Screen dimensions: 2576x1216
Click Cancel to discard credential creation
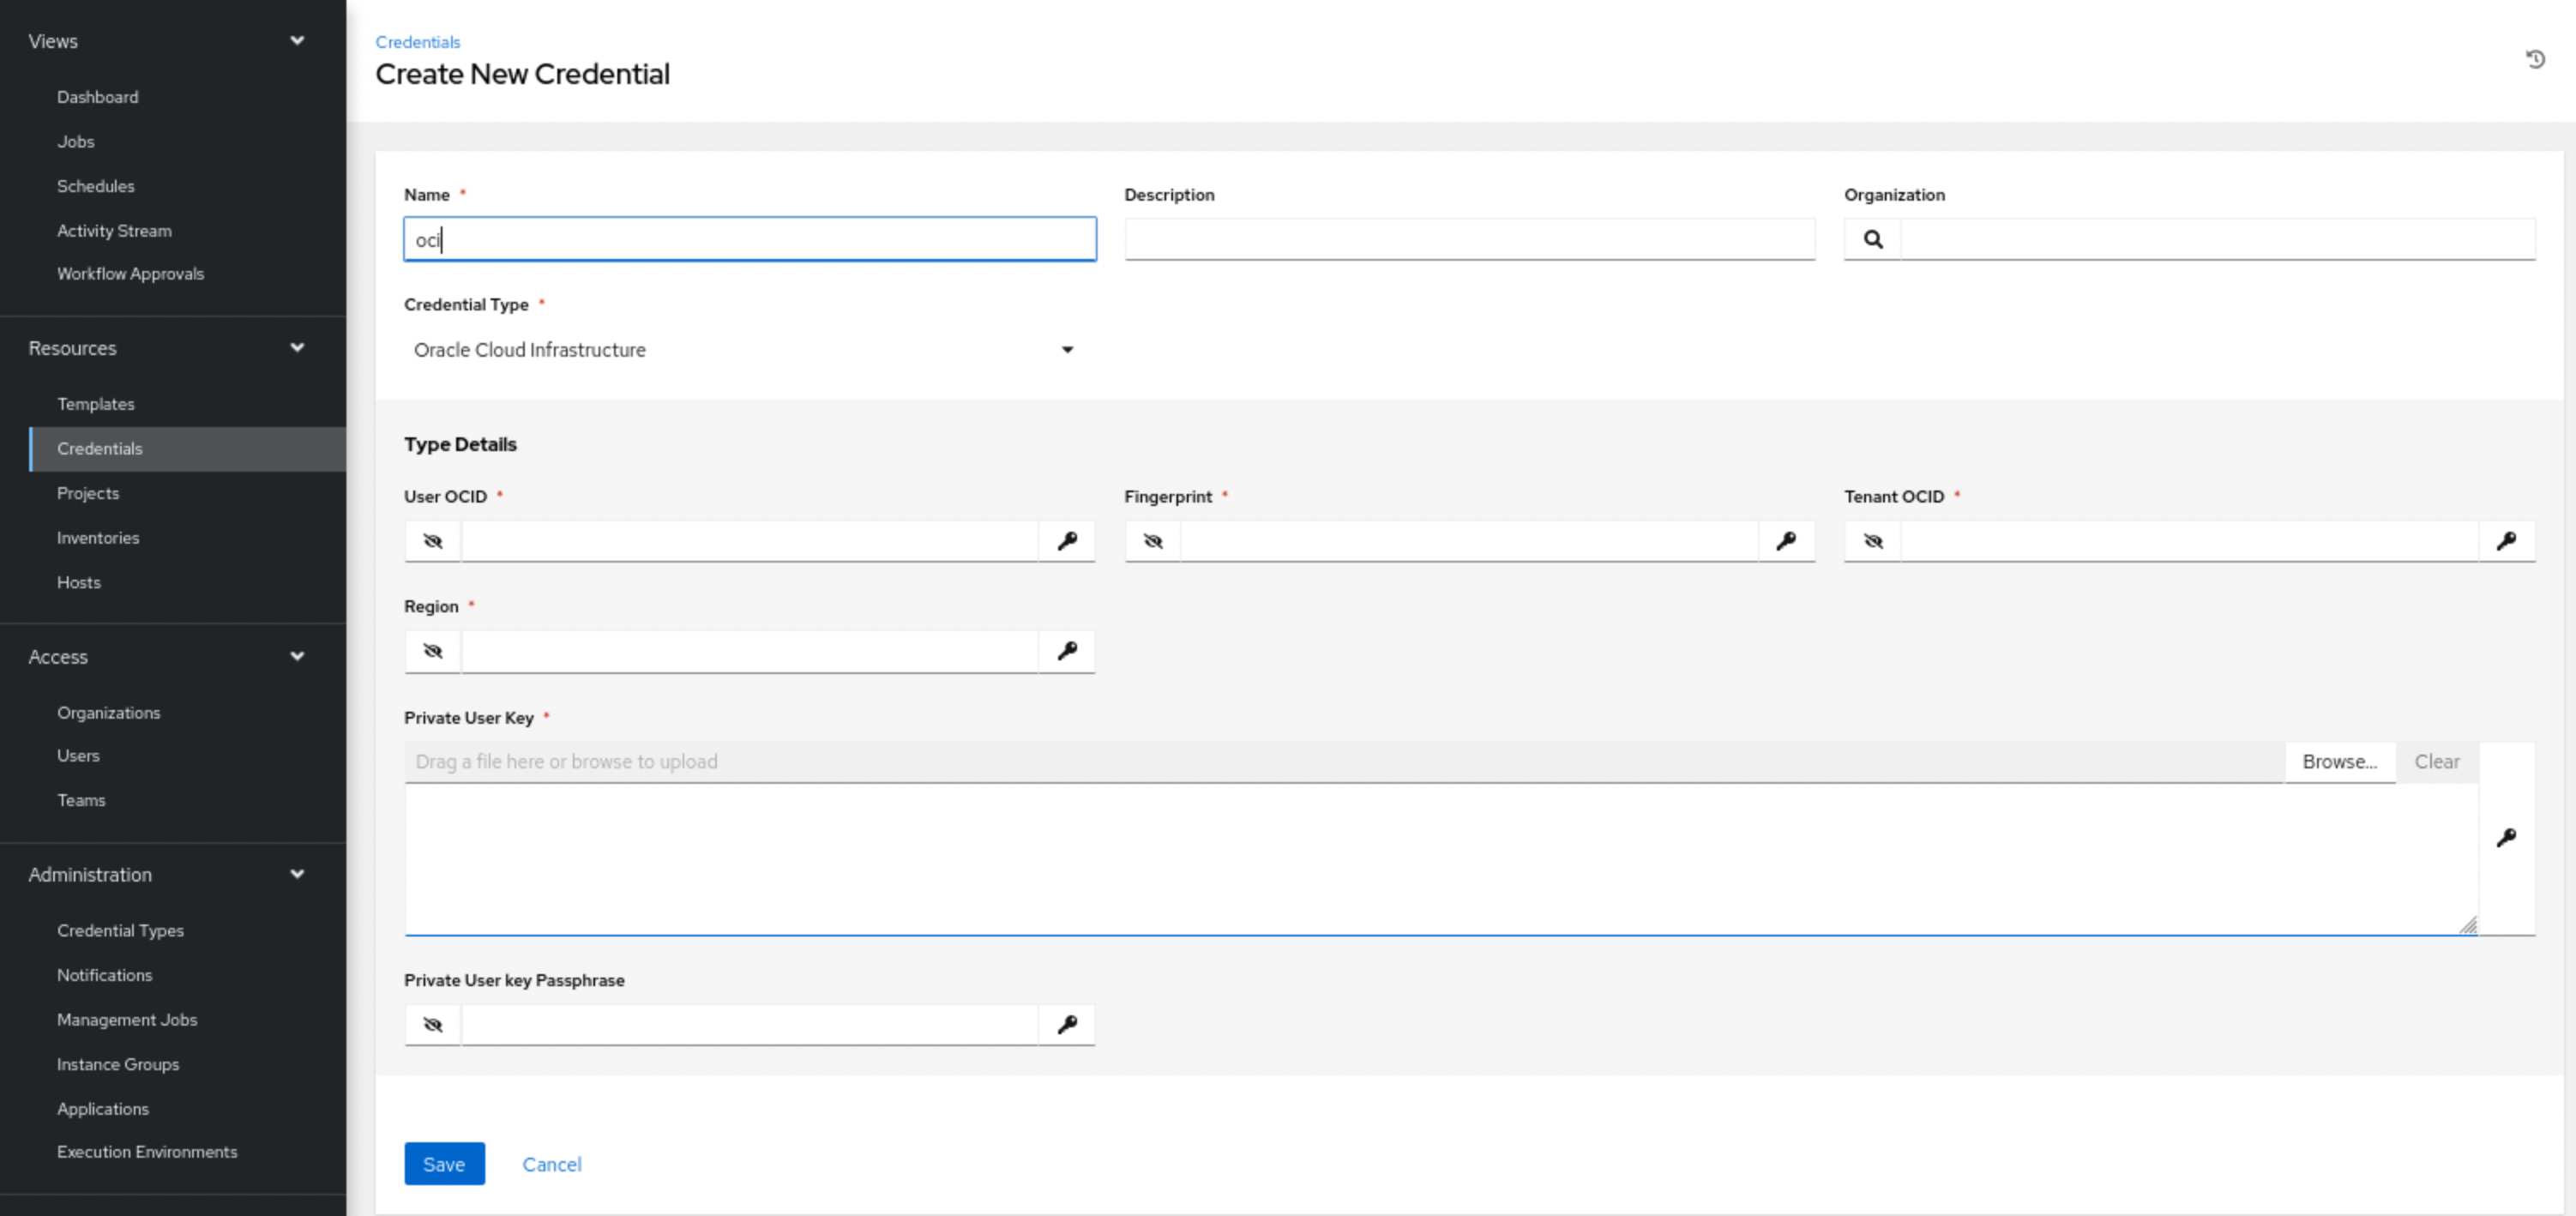coord(551,1164)
